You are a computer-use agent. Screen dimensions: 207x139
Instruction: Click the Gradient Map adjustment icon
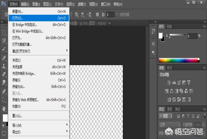pos(189,99)
